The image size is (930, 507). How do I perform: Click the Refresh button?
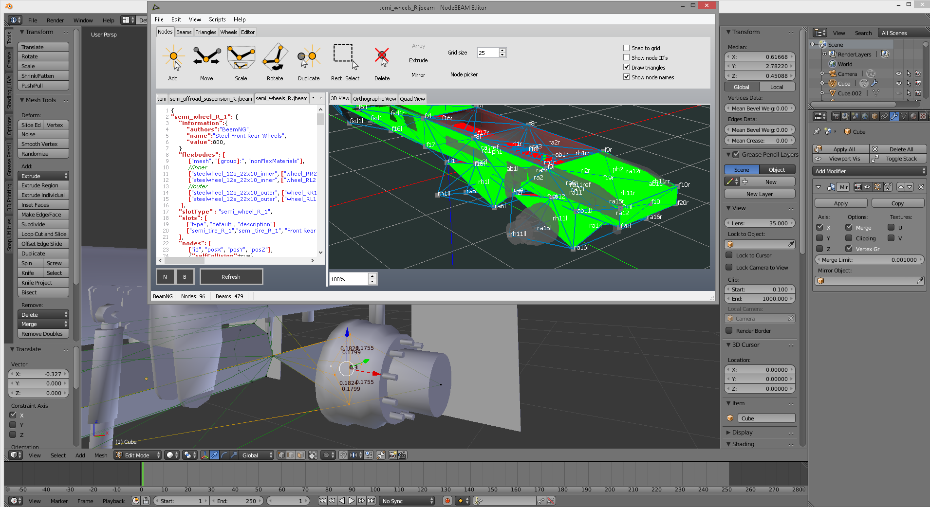point(231,277)
